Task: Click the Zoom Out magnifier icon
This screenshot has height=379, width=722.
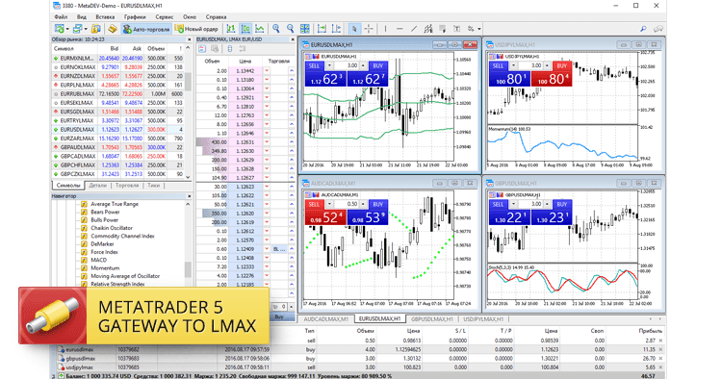Action: point(290,29)
